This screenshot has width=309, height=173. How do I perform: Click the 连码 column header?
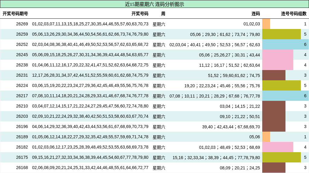pyautogui.click(x=256, y=14)
